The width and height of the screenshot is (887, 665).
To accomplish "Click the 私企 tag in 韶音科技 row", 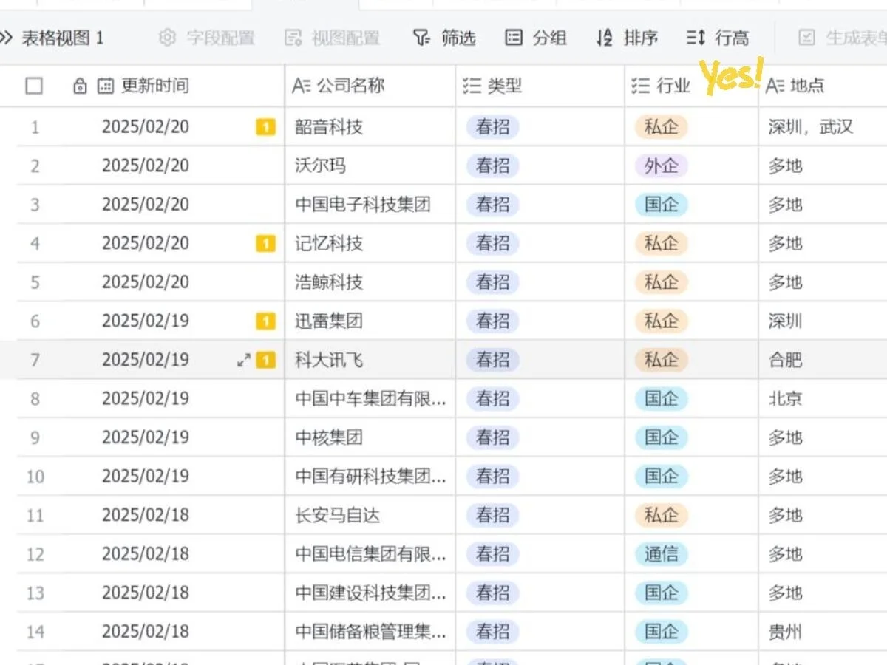I will click(x=661, y=127).
